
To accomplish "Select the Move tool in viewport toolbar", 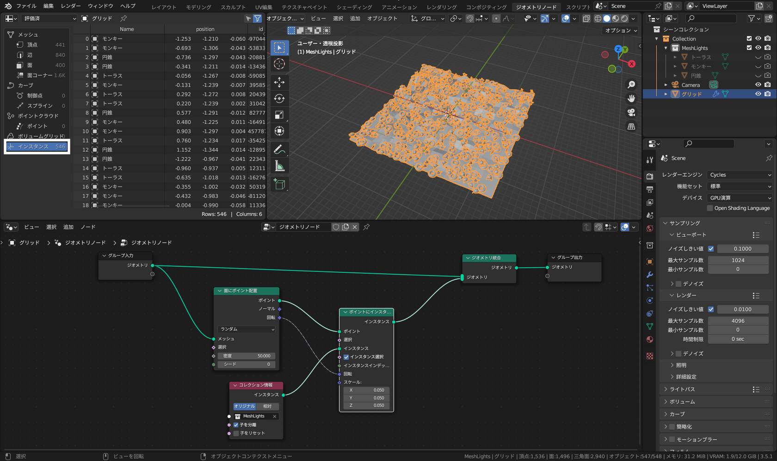I will [x=279, y=82].
